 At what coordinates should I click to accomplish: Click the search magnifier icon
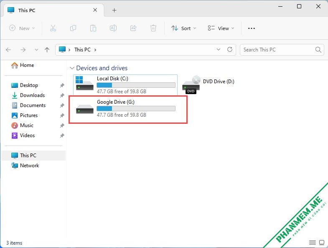coord(318,50)
